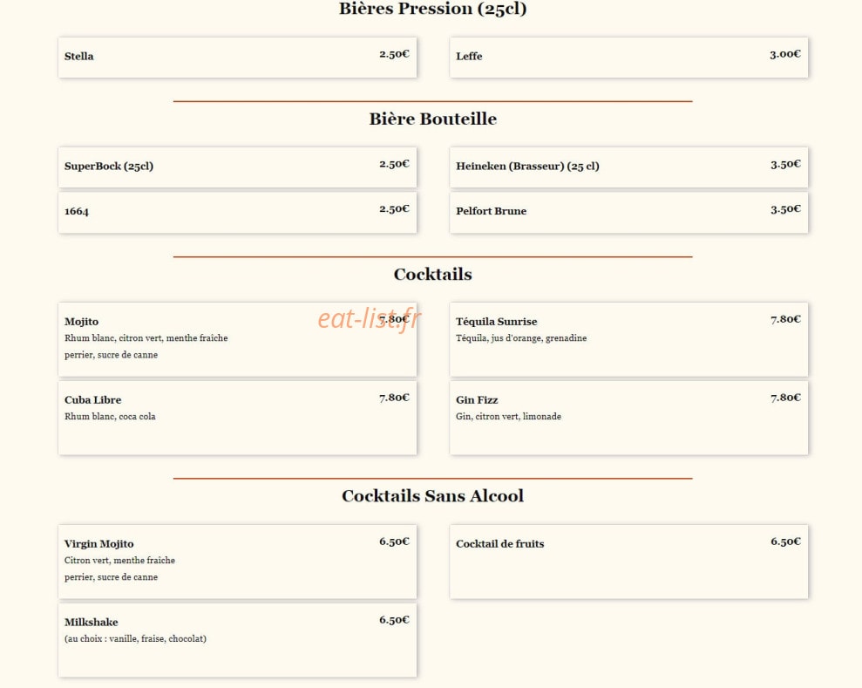Viewport: 862px width, 688px height.
Task: Select the Leffe draft beer item
Action: [629, 58]
